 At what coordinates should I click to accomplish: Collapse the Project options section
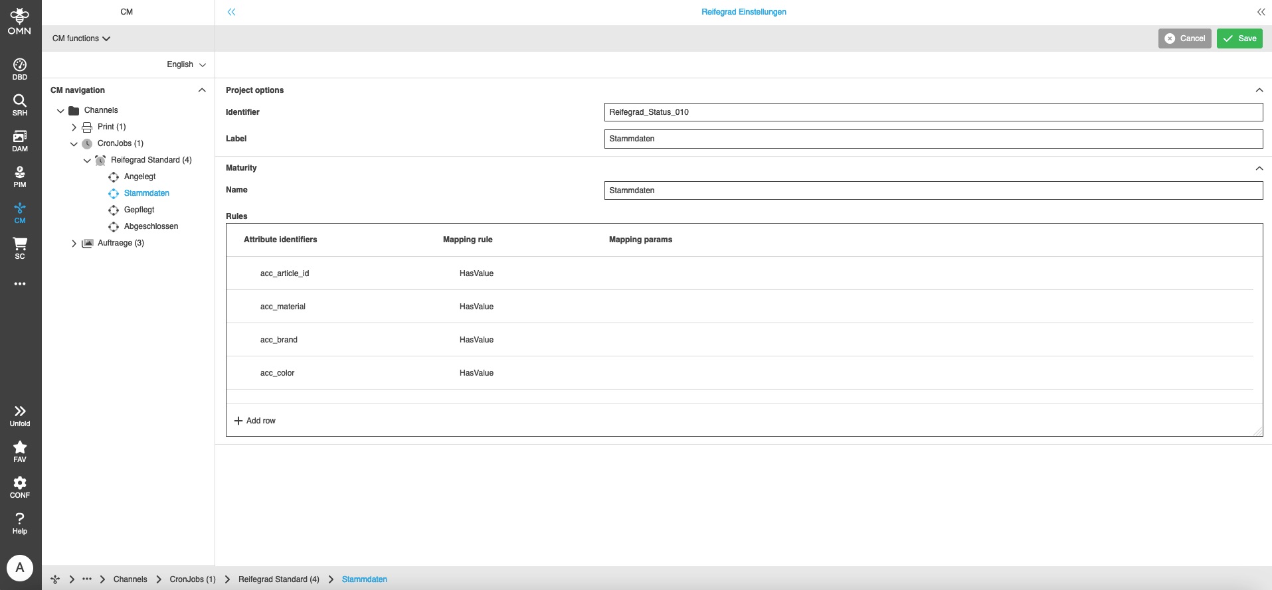[x=1259, y=90]
